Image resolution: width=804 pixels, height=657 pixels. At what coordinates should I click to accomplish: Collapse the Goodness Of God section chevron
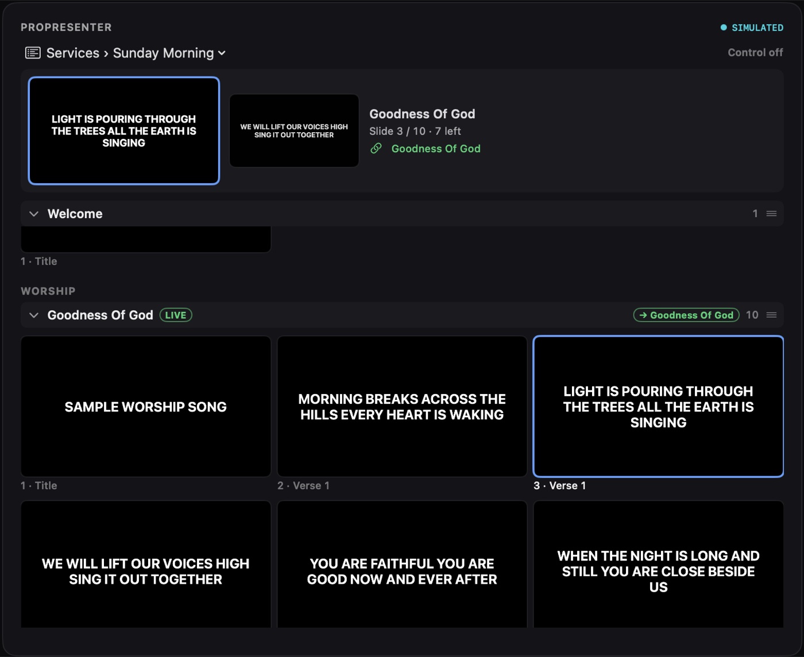(34, 315)
